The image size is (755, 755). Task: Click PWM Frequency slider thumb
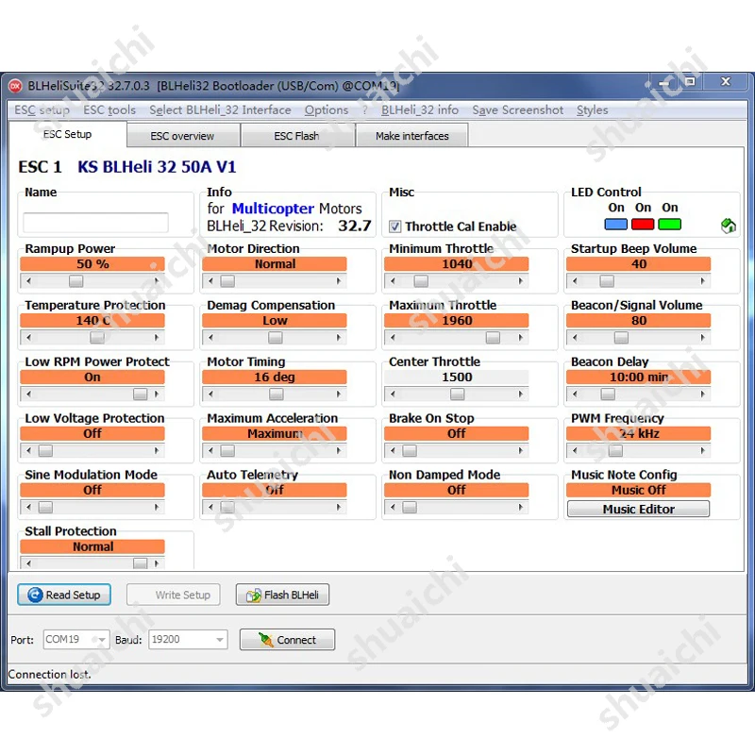click(x=616, y=451)
